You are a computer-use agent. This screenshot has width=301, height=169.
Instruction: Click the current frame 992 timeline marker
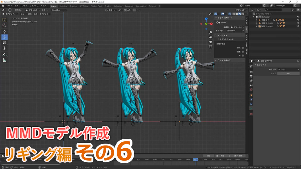[x=196, y=160]
